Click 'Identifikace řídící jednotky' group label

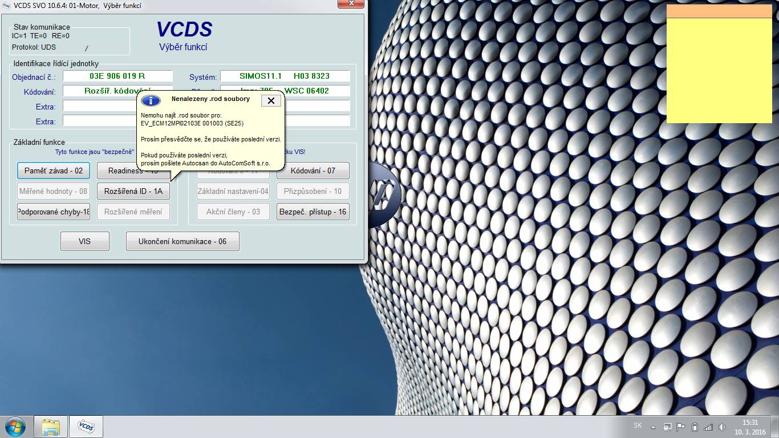click(56, 64)
